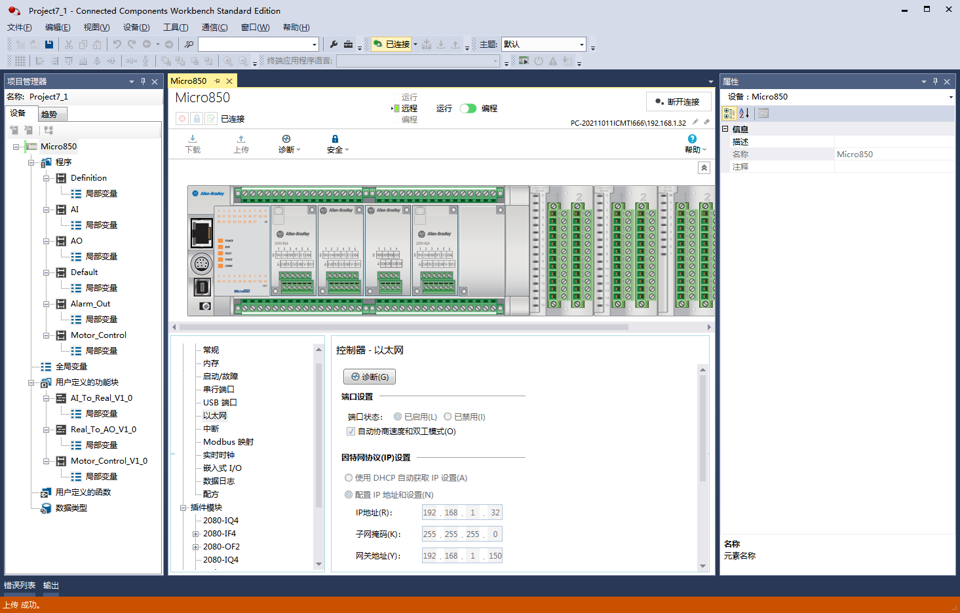Select the DHCP auto IP radio button

coord(349,478)
